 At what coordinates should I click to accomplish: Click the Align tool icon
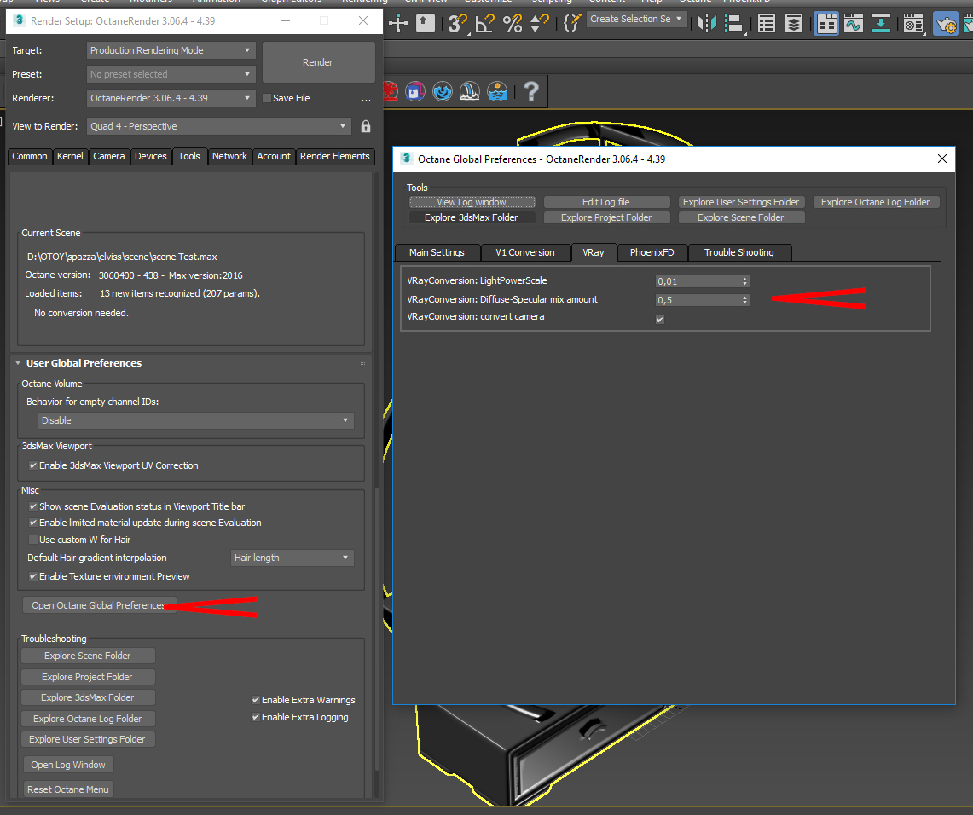(x=734, y=24)
